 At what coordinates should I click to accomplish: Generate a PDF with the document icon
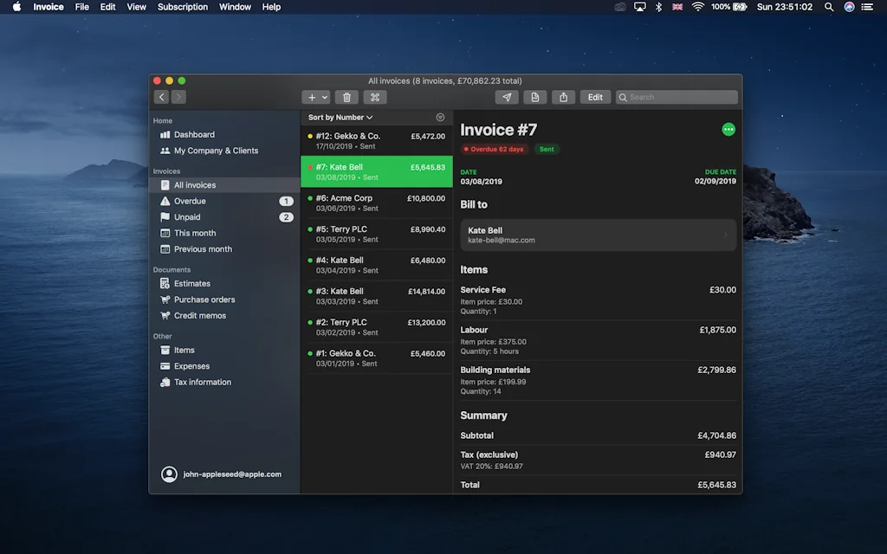[535, 97]
